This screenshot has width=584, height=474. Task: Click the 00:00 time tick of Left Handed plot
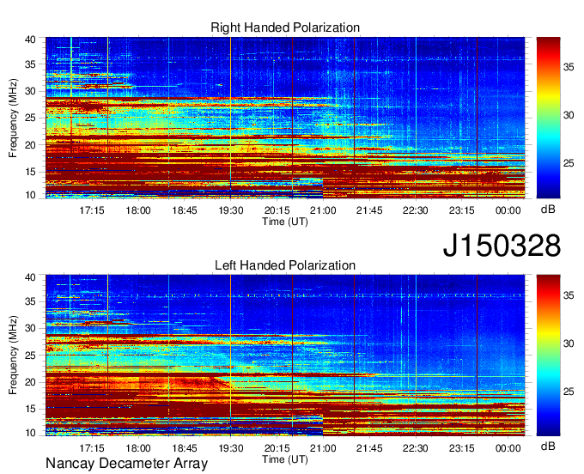click(x=508, y=448)
